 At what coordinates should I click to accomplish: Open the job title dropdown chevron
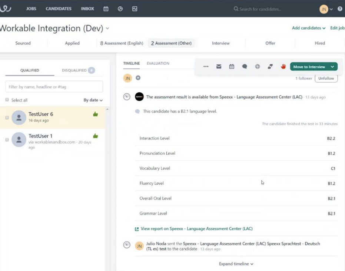pos(107,29)
